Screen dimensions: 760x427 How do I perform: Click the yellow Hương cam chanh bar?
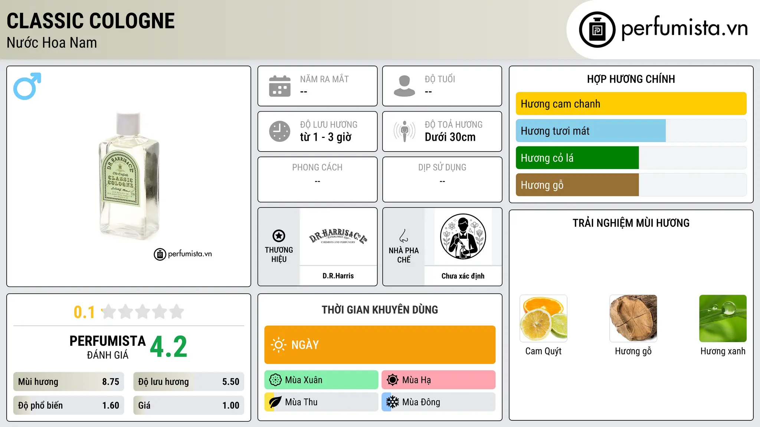(631, 104)
